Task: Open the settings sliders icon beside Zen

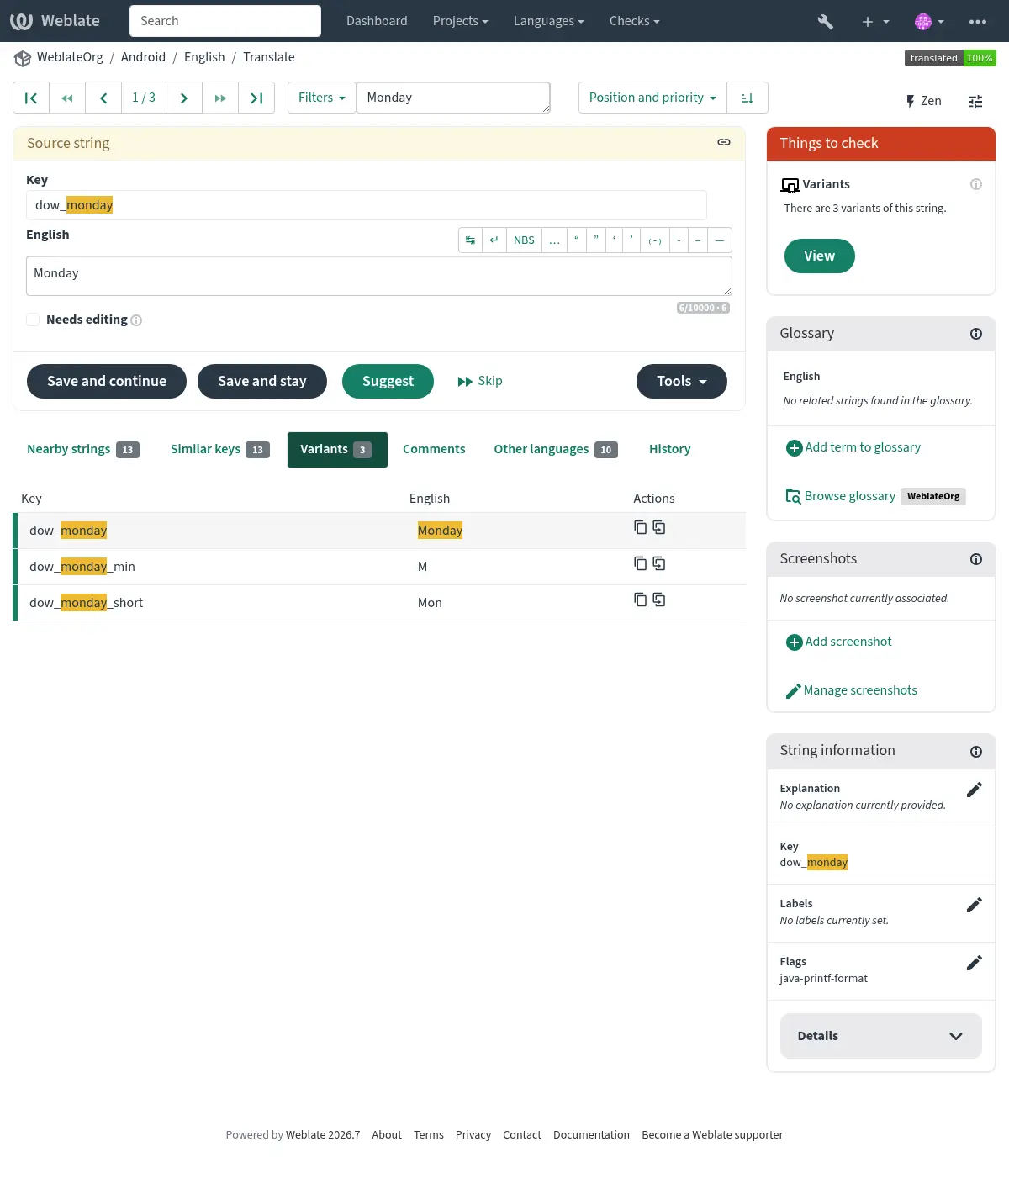Action: click(x=975, y=101)
